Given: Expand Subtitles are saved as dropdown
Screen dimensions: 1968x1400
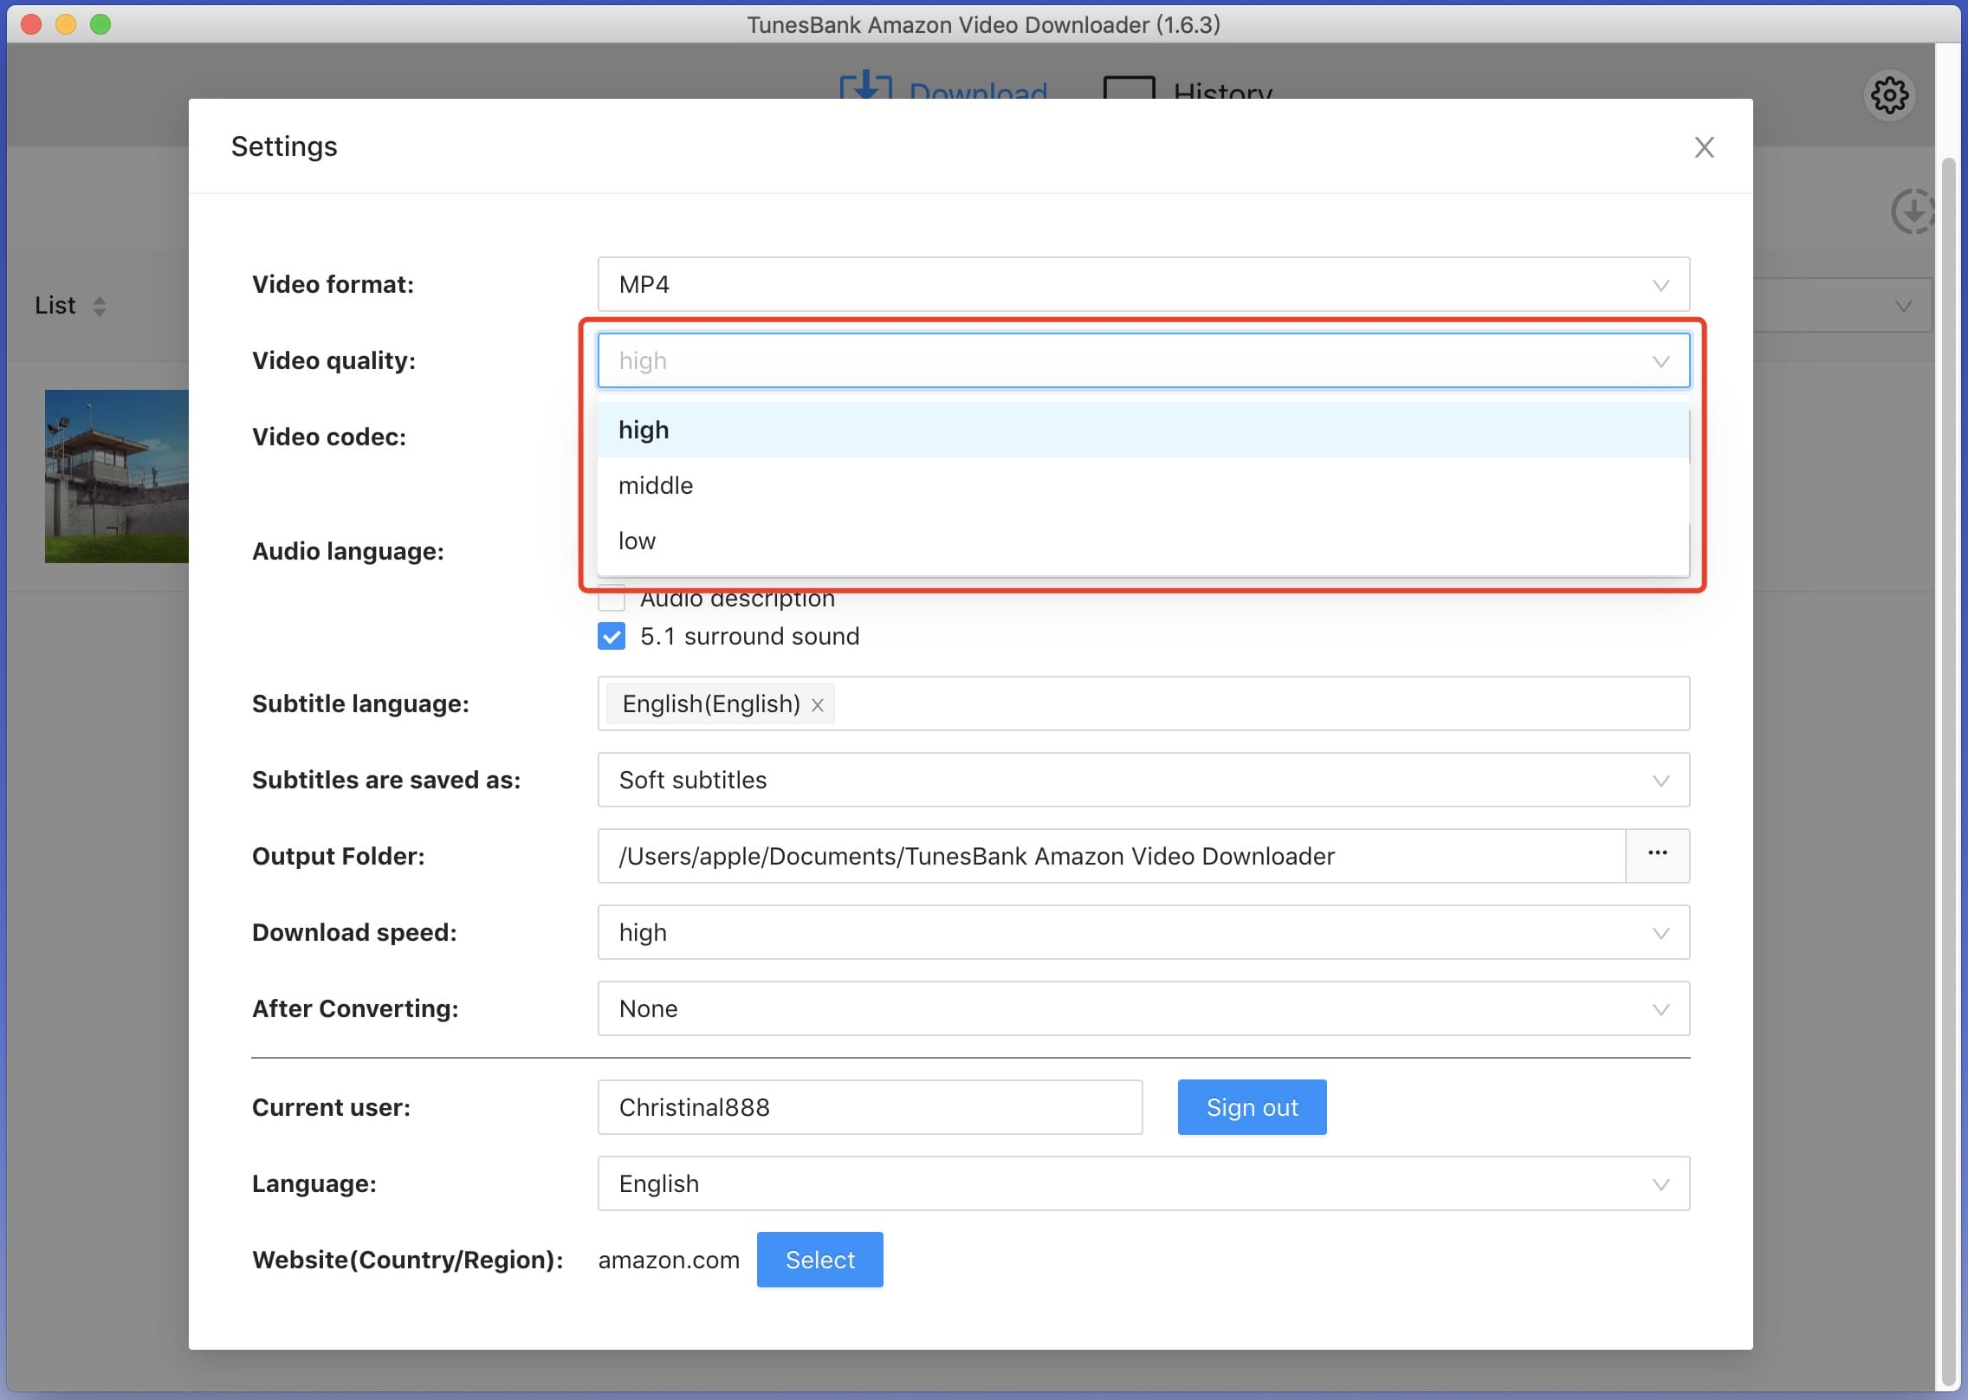Looking at the screenshot, I should [1143, 780].
